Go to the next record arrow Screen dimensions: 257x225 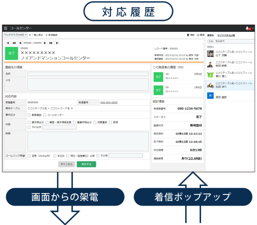click(x=45, y=43)
